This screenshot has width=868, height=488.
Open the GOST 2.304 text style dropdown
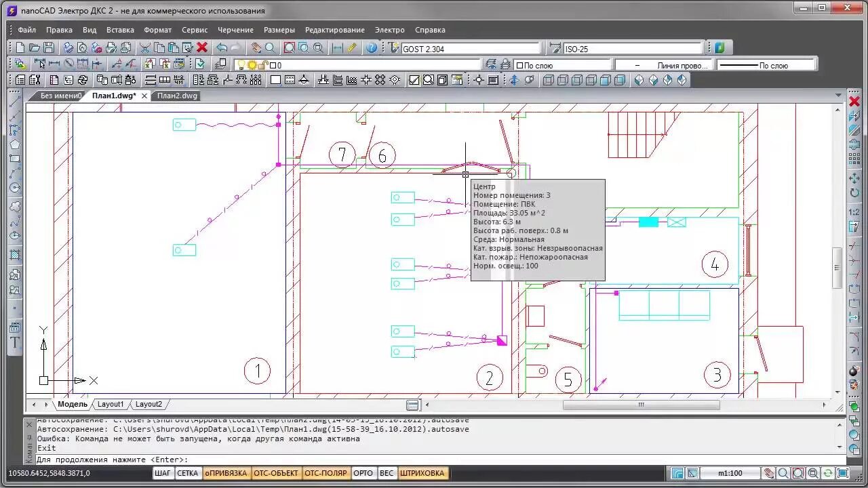[x=471, y=49]
